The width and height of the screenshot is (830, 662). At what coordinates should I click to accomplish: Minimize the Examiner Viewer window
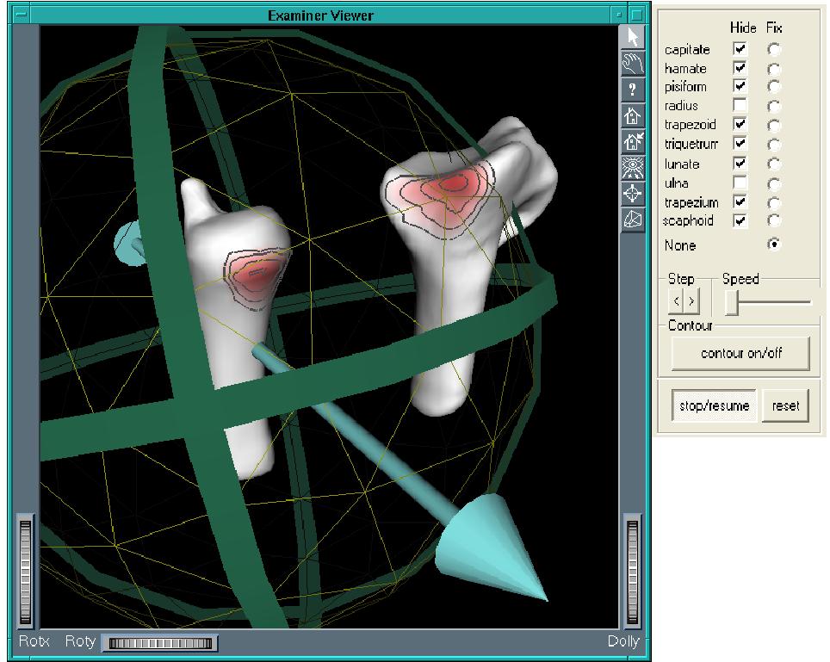pyautogui.click(x=619, y=15)
